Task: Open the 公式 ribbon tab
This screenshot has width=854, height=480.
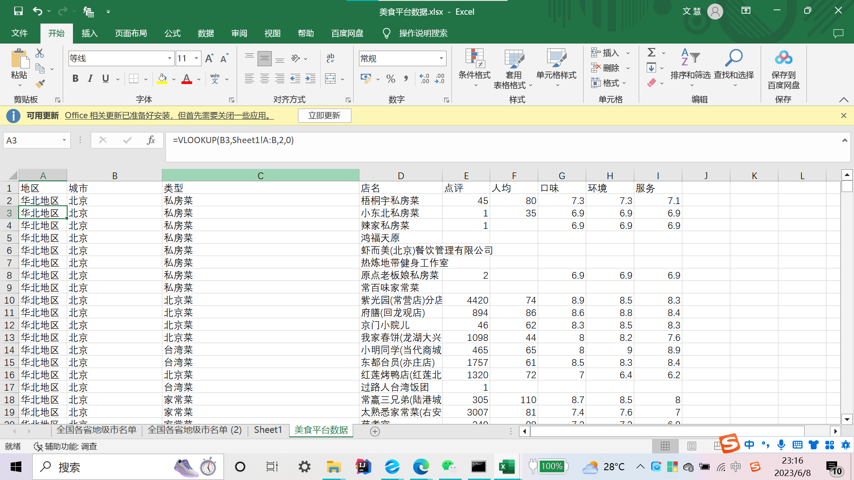Action: pos(172,33)
